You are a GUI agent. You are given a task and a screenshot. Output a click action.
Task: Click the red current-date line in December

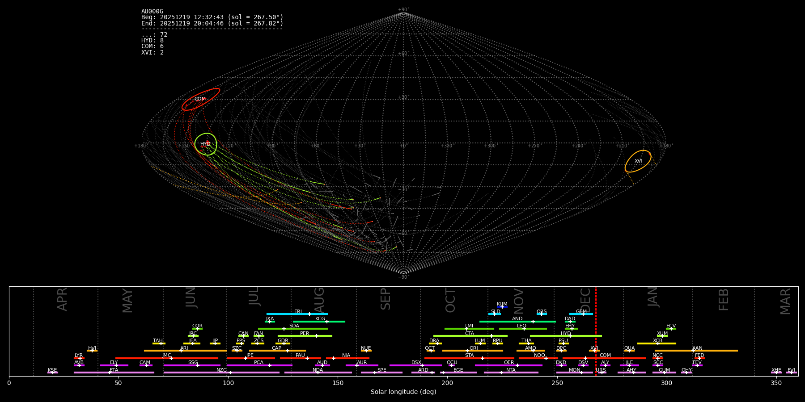(596, 331)
